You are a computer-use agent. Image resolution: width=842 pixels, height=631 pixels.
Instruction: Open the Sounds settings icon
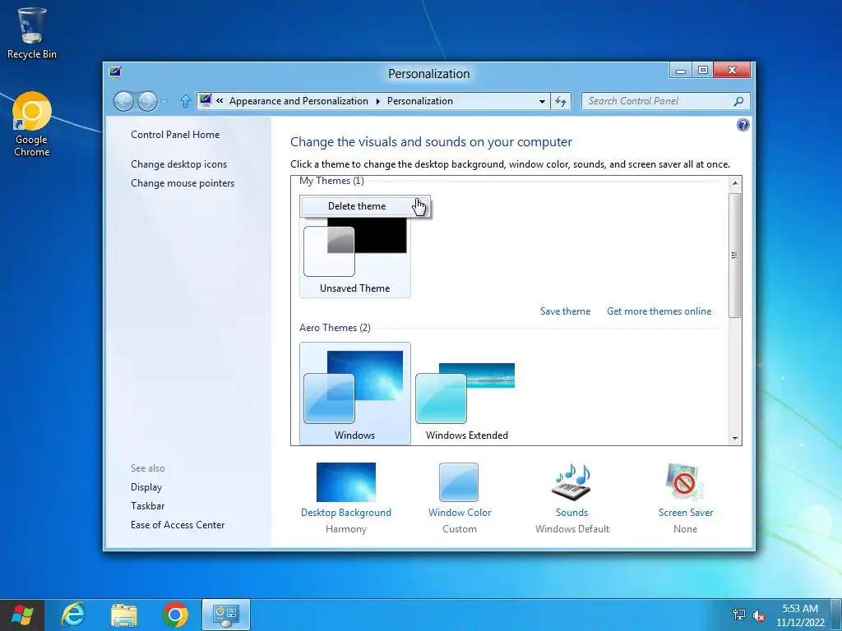(x=572, y=481)
